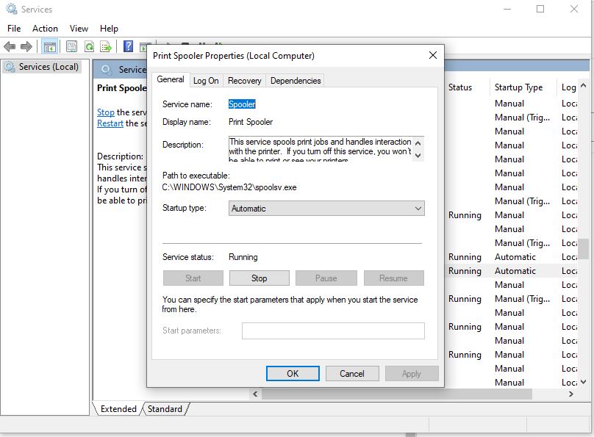The height and width of the screenshot is (437, 594).
Task: Click Cancel in the properties dialog
Action: tap(352, 373)
